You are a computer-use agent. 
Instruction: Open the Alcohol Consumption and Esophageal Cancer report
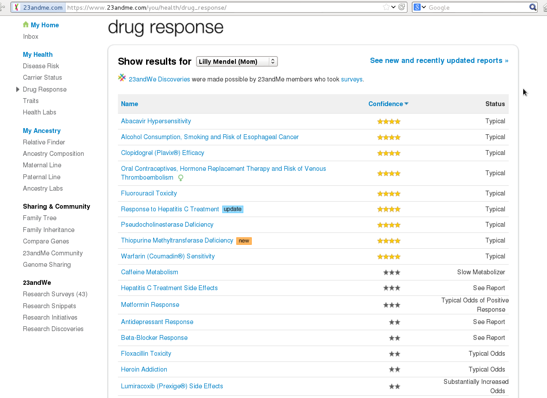pyautogui.click(x=210, y=137)
